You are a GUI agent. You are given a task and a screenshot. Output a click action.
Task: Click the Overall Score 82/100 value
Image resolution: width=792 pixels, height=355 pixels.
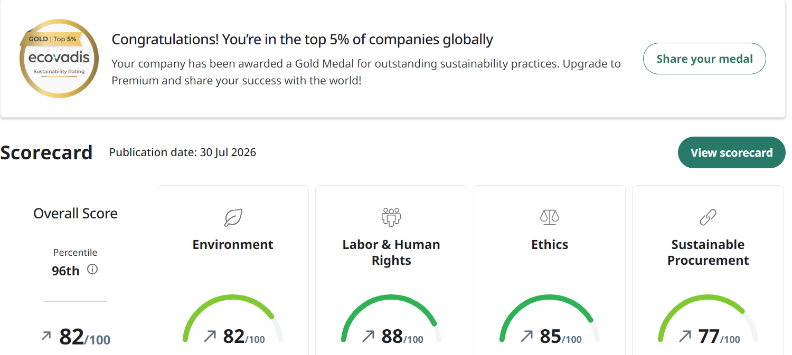[x=84, y=337]
